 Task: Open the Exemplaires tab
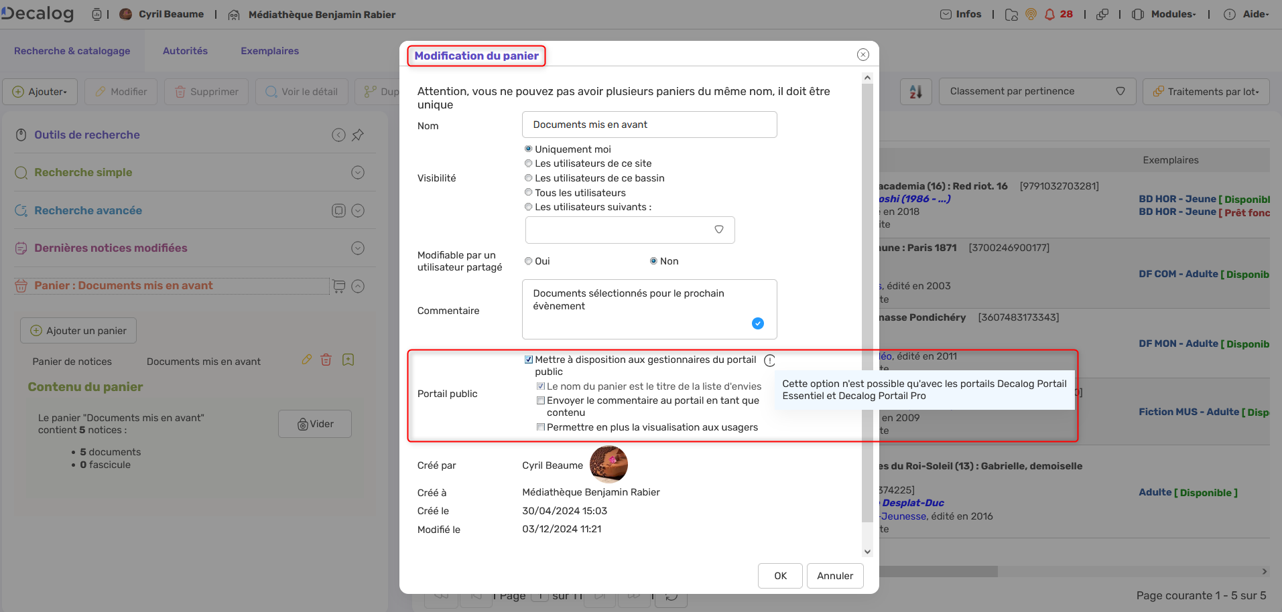click(x=269, y=50)
